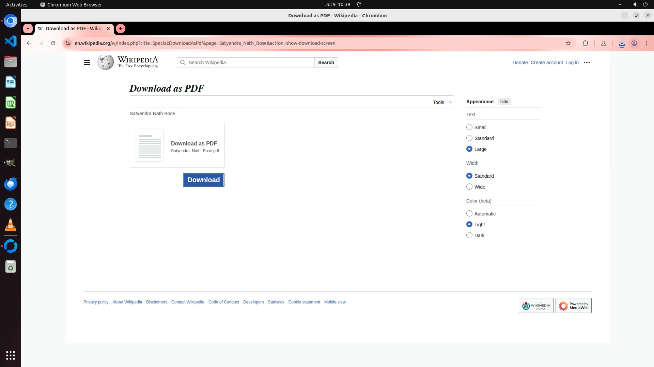Select Wide width option

coord(469,187)
